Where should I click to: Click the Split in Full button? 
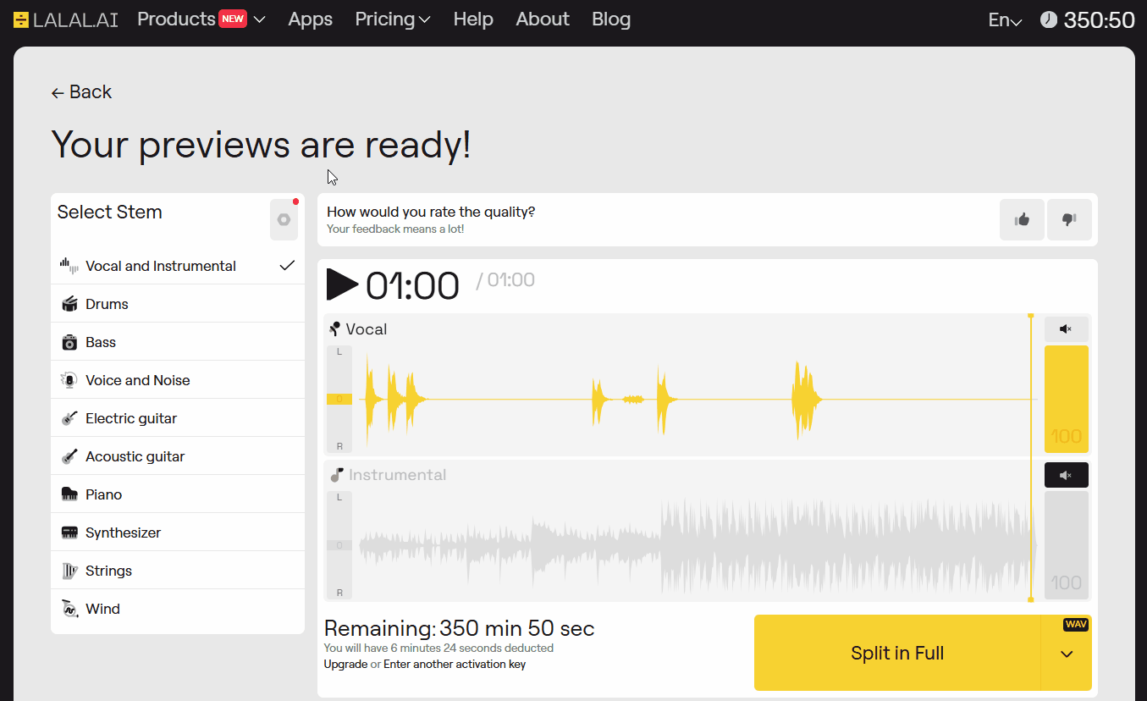coord(896,654)
